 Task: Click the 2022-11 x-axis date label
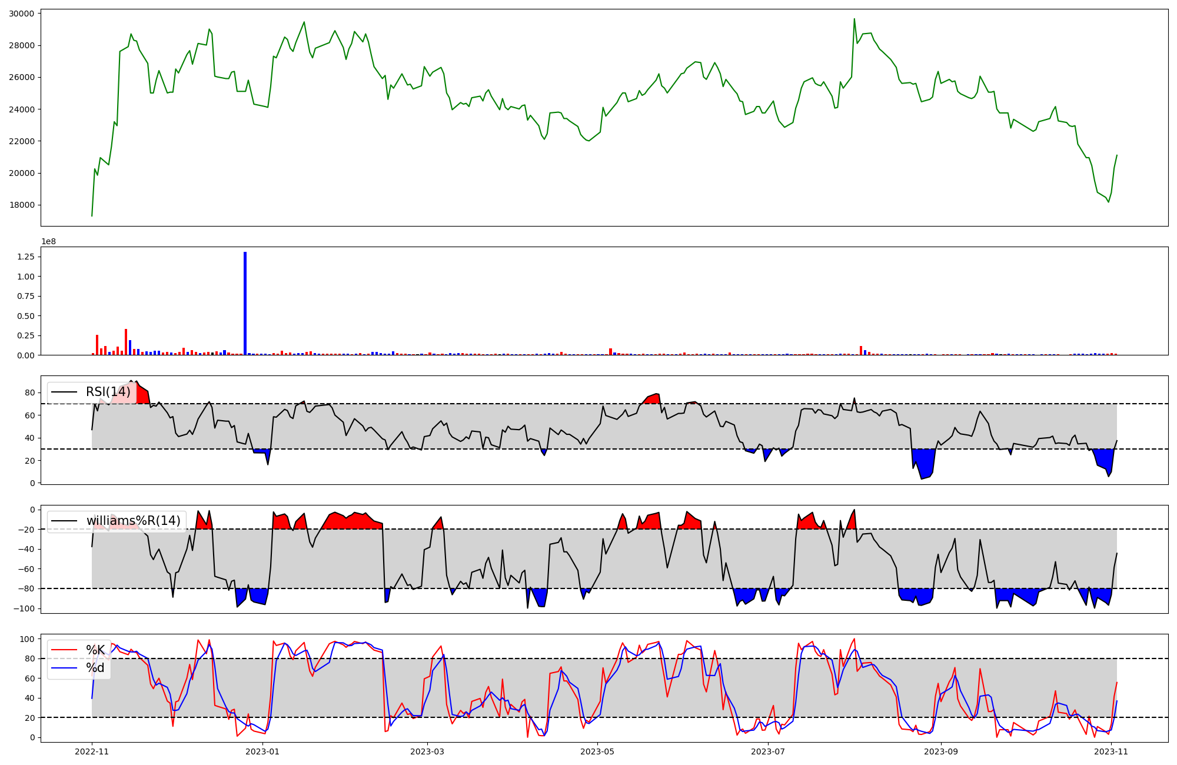click(92, 751)
